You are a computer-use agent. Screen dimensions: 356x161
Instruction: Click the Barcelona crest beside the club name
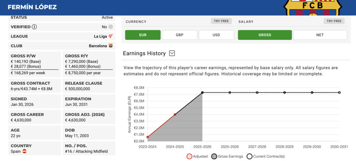click(111, 46)
